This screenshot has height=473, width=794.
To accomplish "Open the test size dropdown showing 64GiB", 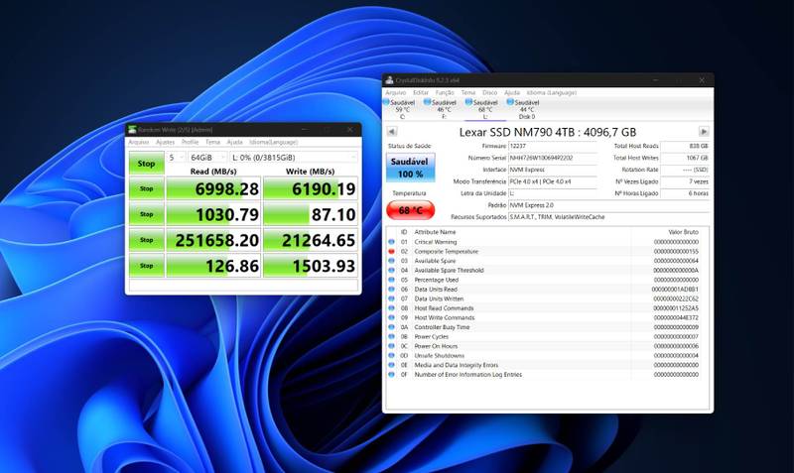I will point(206,158).
